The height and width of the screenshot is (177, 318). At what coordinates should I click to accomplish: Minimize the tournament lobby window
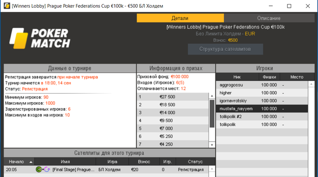click(x=271, y=6)
